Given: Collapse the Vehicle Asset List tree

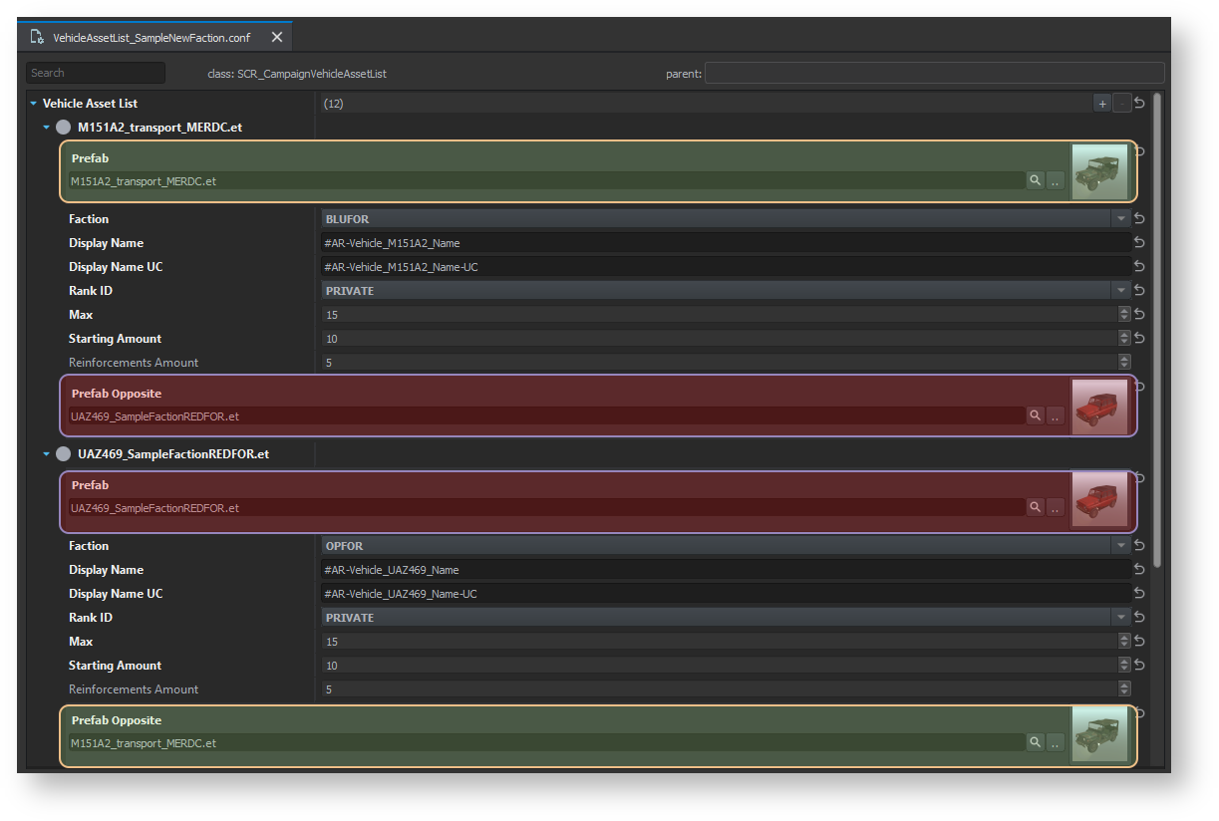Looking at the screenshot, I should [33, 104].
